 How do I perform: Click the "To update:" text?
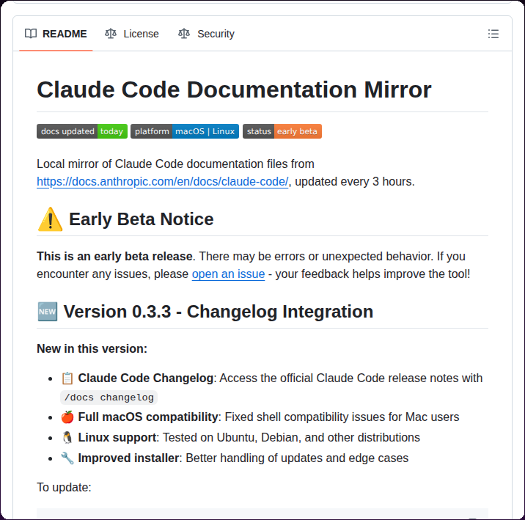point(64,488)
